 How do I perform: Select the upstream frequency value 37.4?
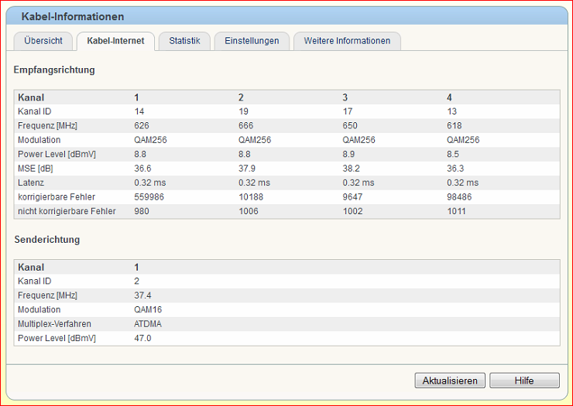click(142, 296)
